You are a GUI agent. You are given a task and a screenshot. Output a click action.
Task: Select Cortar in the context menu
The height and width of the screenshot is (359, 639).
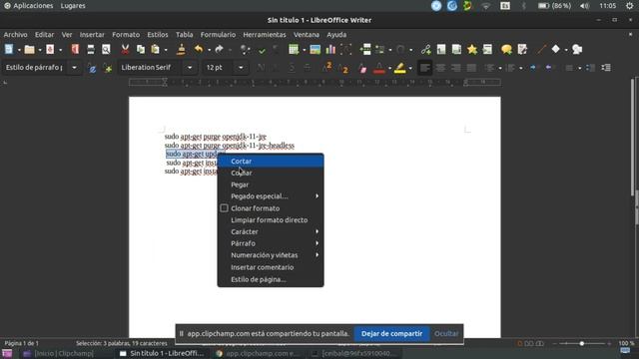tap(271, 162)
